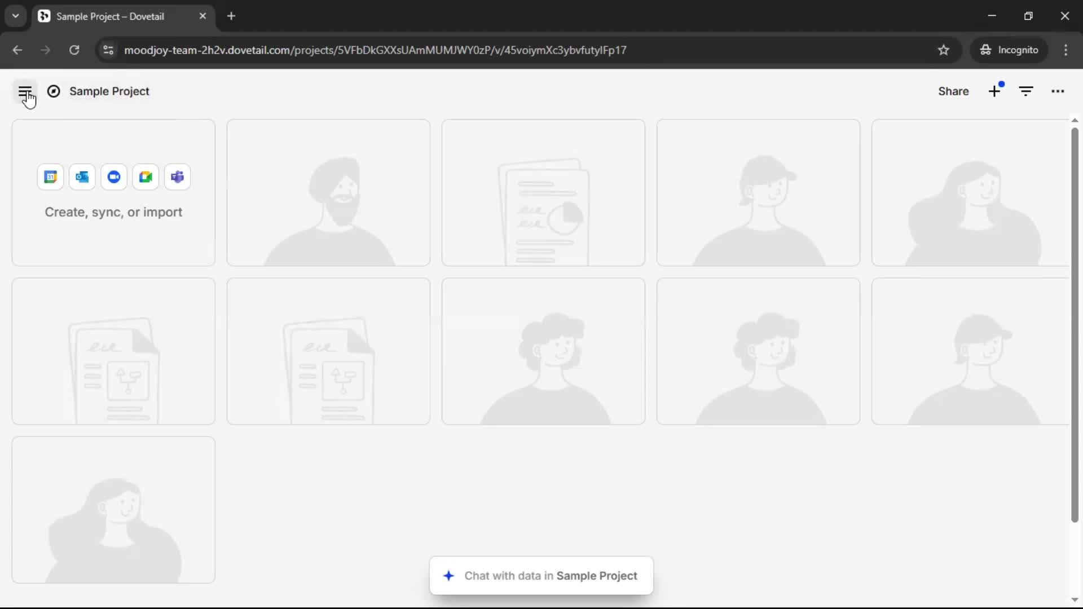Click the Microsoft Teams icon
Screen dimensions: 1083x609
point(177,177)
